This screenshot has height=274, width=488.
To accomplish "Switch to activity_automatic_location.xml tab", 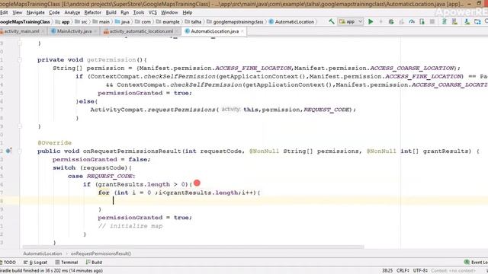I will click(141, 31).
